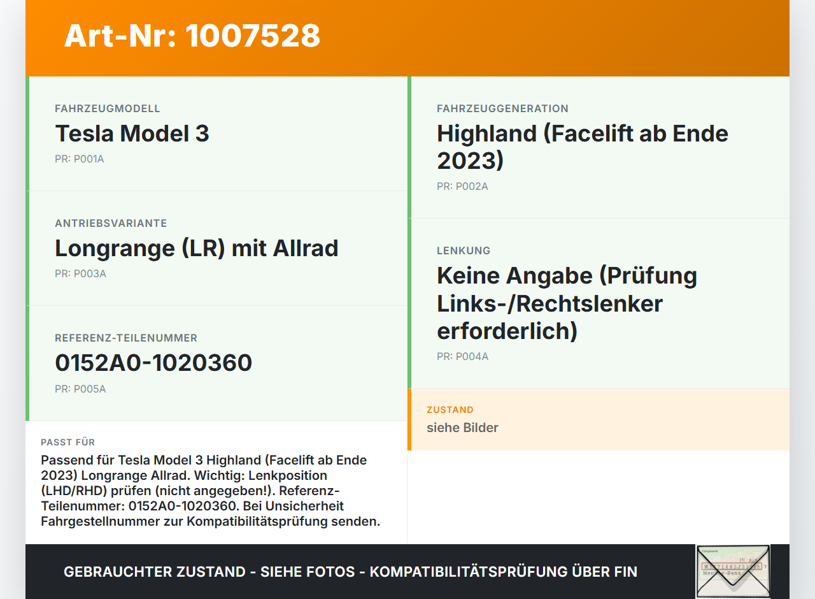The height and width of the screenshot is (599, 815).
Task: Click the 'Passend für Tesla Model 3' description paragraph
Action: point(211,491)
